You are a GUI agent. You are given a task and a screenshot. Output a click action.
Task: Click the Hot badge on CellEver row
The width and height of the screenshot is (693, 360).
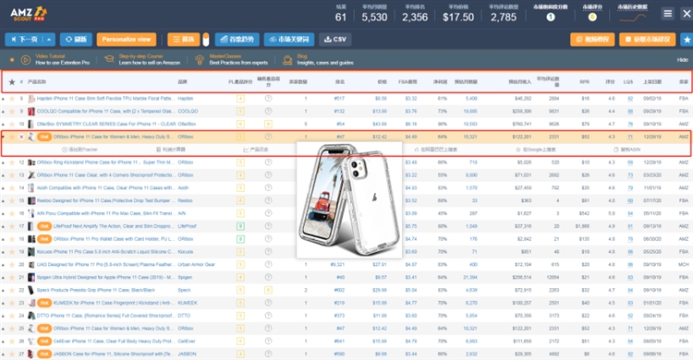tap(44, 341)
